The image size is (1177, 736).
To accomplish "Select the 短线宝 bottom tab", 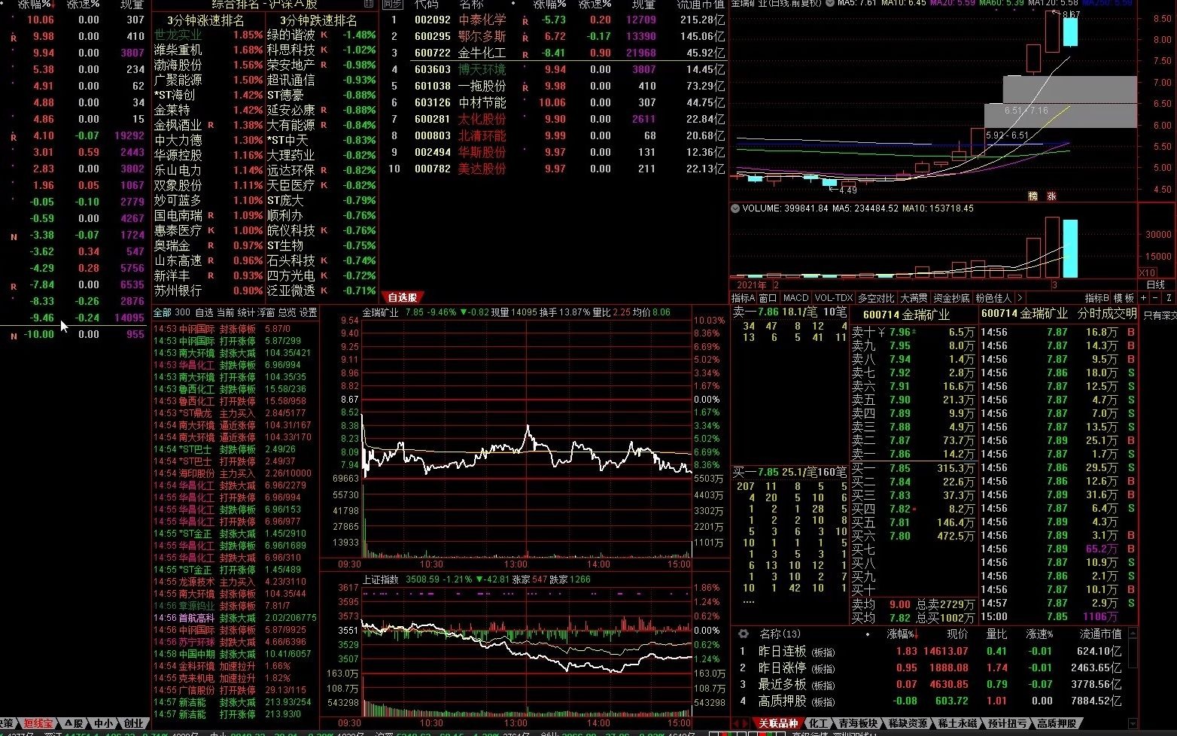I will (38, 724).
